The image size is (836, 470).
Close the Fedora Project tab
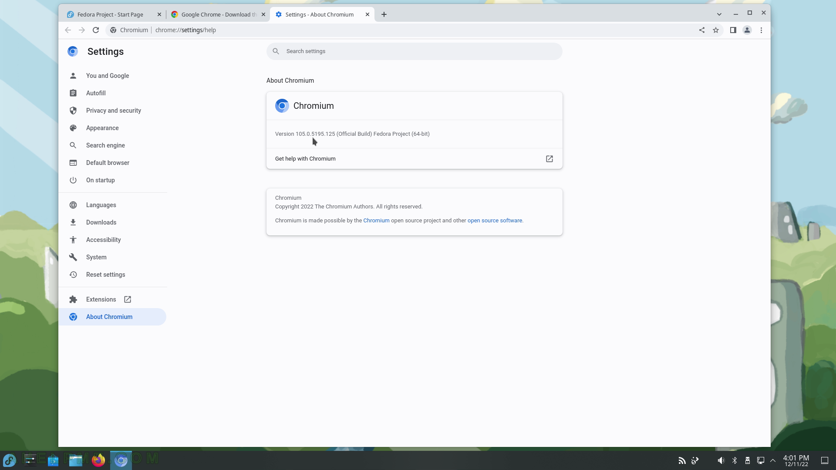[159, 14]
